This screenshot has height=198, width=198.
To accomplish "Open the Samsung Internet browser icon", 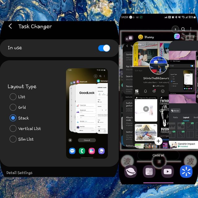I will click(x=131, y=171).
